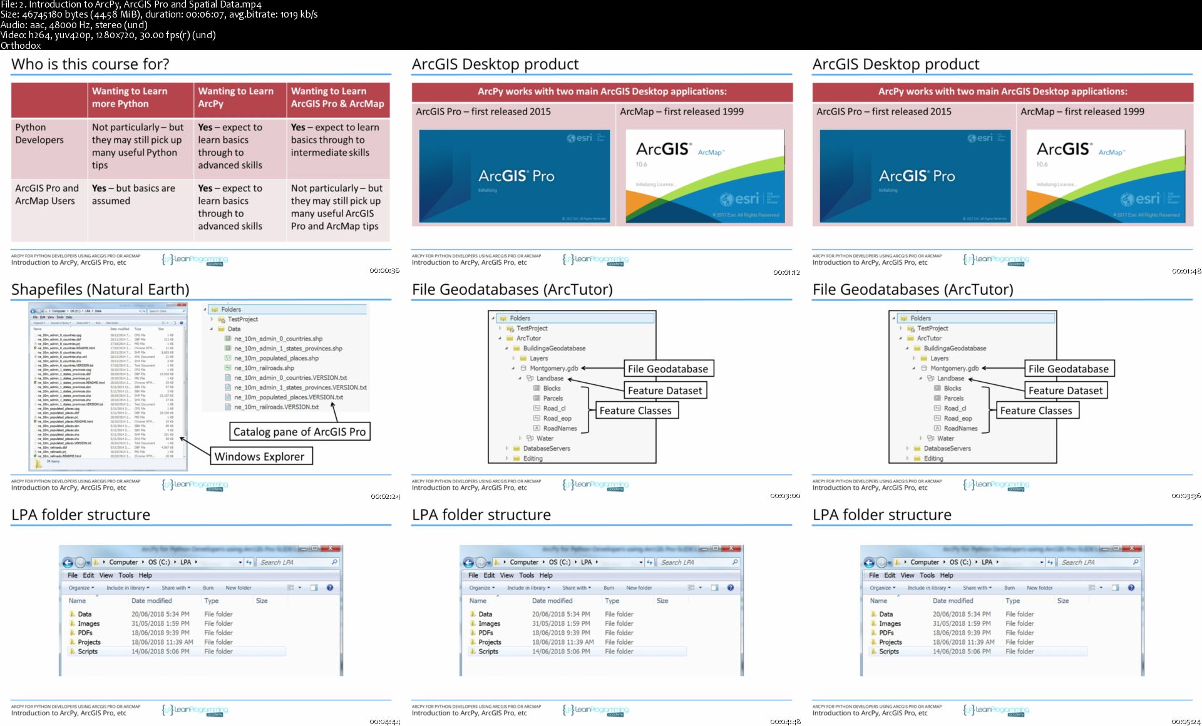The image size is (1202, 726).
Task: Select ne_10m_populated_places.shp in the catalog pane
Action: [276, 358]
